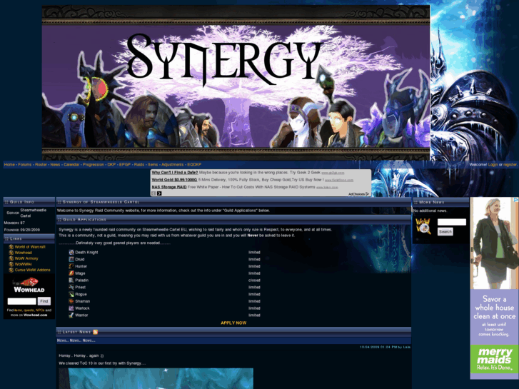Click the APPLY NOW link

point(233,323)
